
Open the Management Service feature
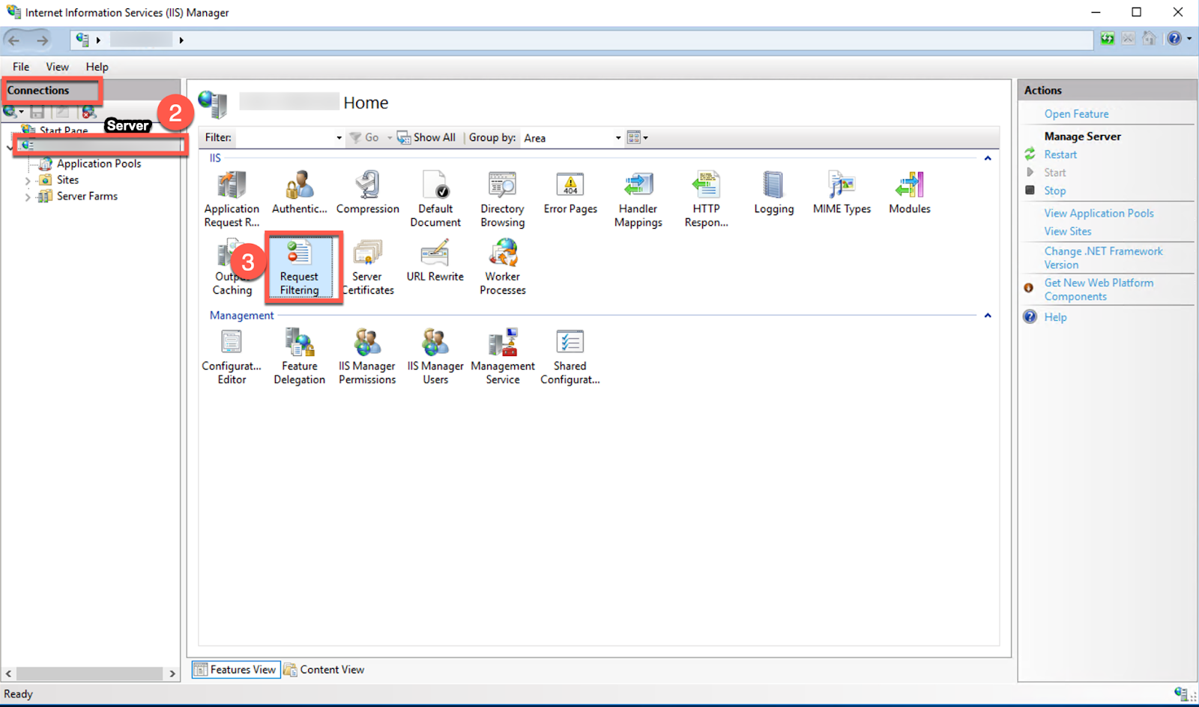pyautogui.click(x=503, y=357)
